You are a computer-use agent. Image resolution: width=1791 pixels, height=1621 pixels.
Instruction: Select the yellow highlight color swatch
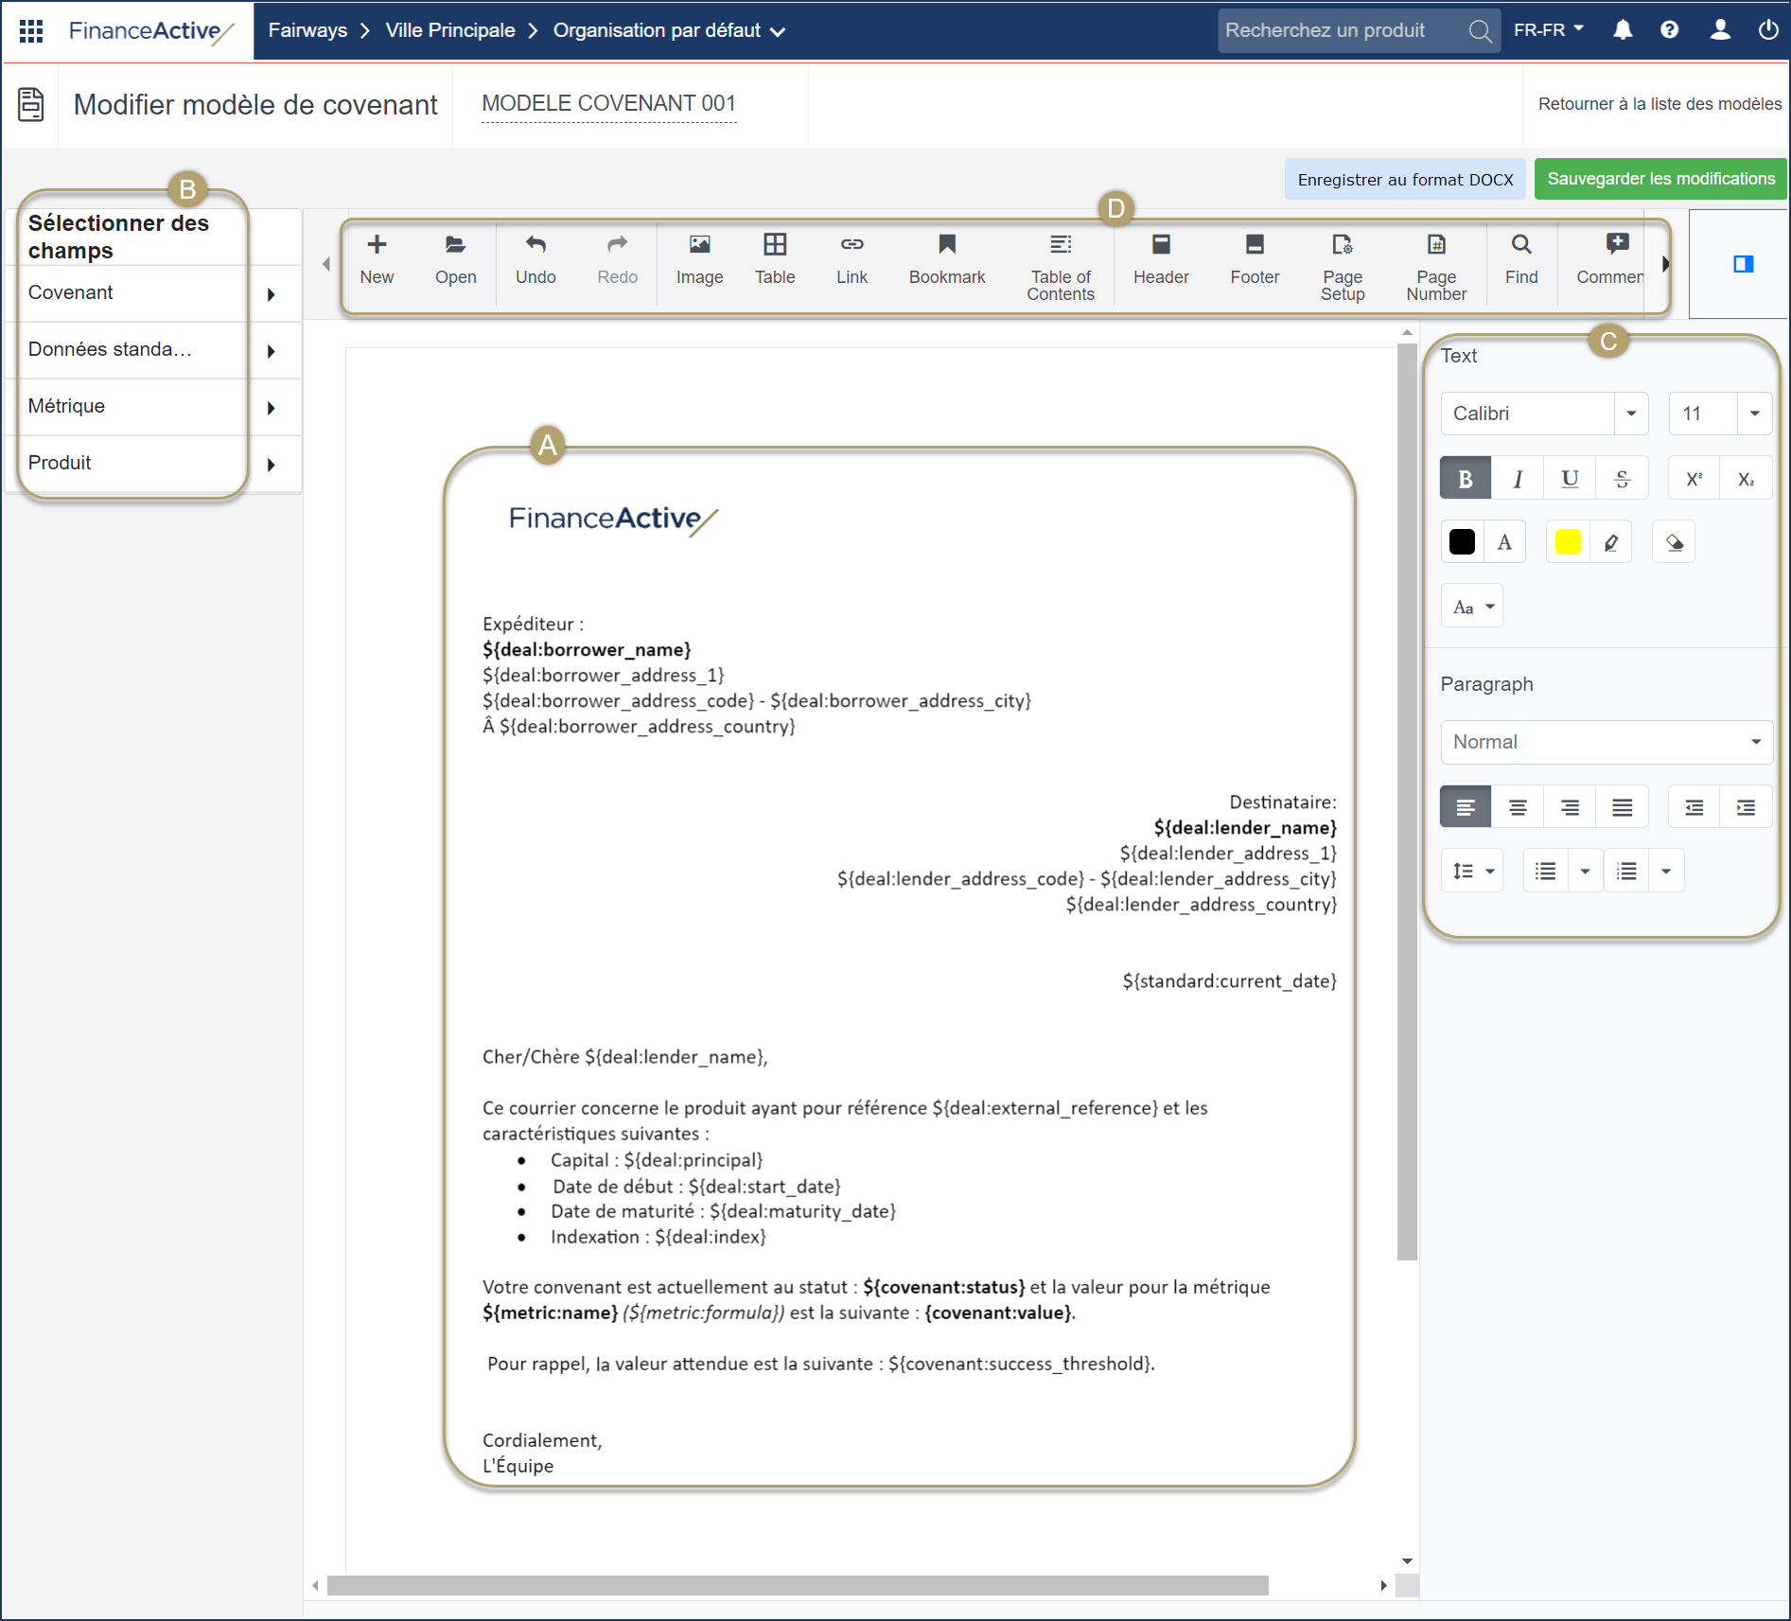click(x=1567, y=541)
